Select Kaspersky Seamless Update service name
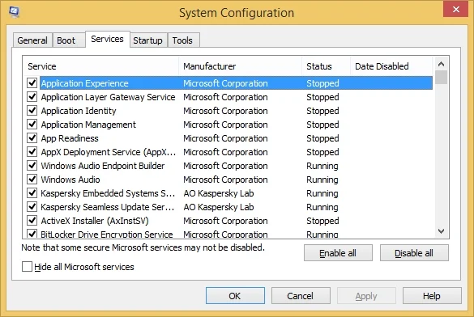The width and height of the screenshot is (474, 317). 108,207
